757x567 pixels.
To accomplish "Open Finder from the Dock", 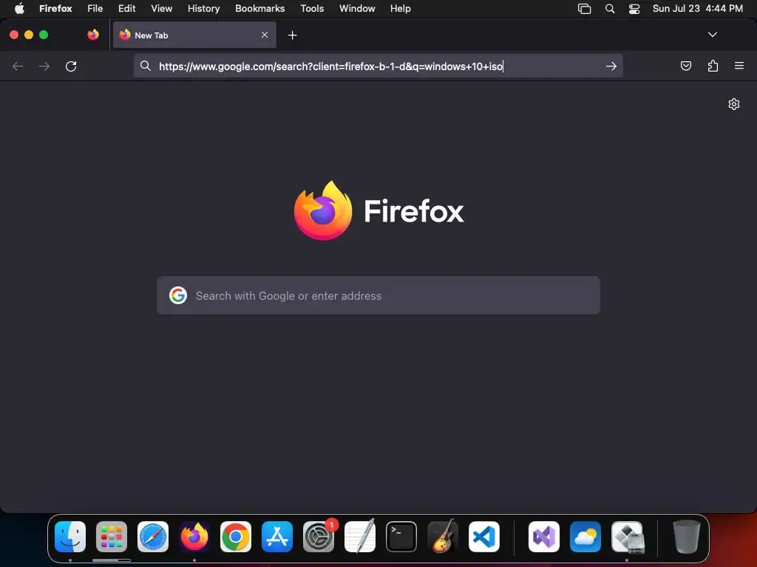I will pos(70,537).
